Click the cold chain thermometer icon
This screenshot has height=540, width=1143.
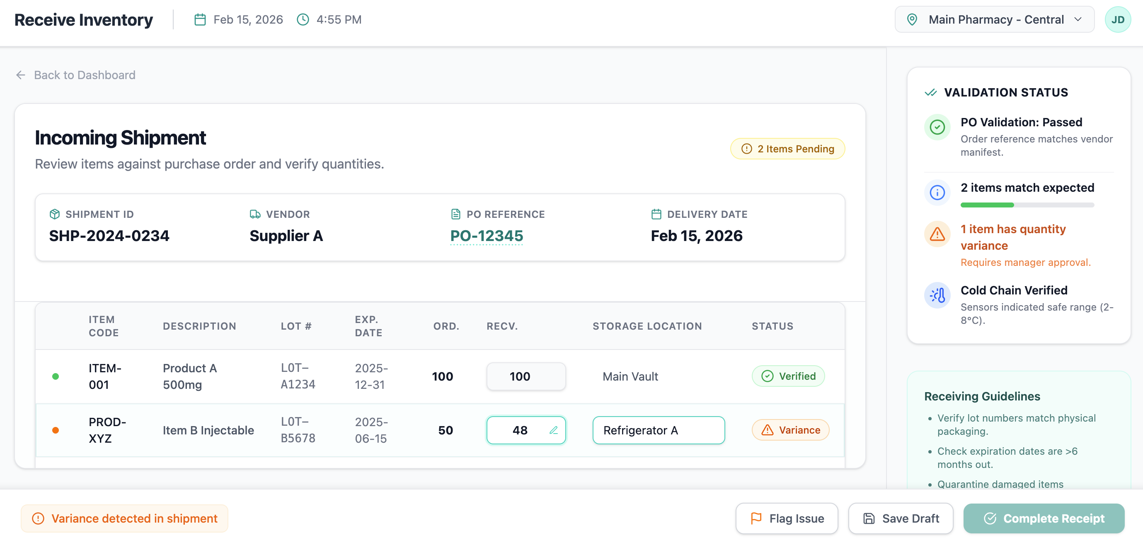[937, 295]
